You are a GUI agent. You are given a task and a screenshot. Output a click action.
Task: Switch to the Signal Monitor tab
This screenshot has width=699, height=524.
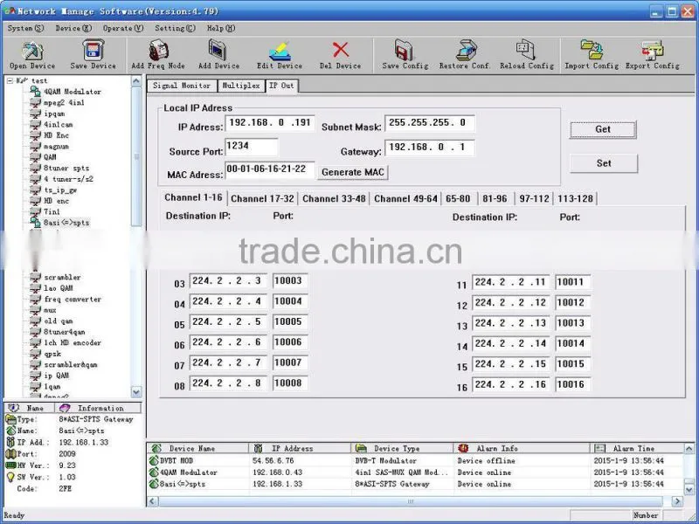coord(182,86)
